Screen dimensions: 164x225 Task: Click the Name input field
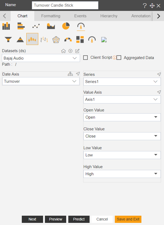65,5
